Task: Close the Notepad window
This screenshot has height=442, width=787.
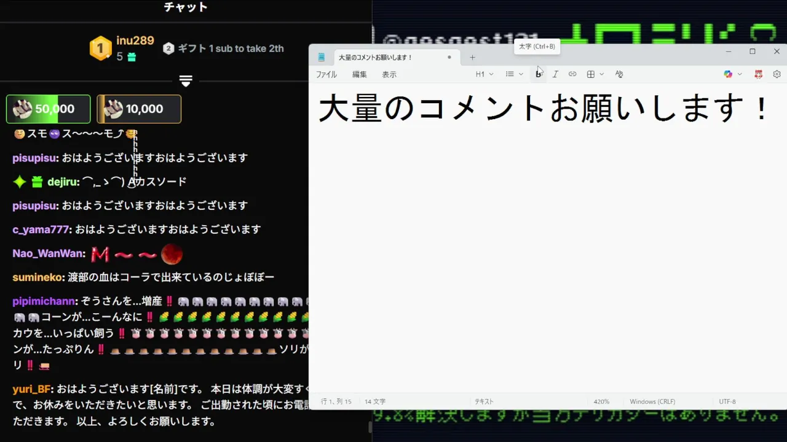Action: tap(777, 52)
